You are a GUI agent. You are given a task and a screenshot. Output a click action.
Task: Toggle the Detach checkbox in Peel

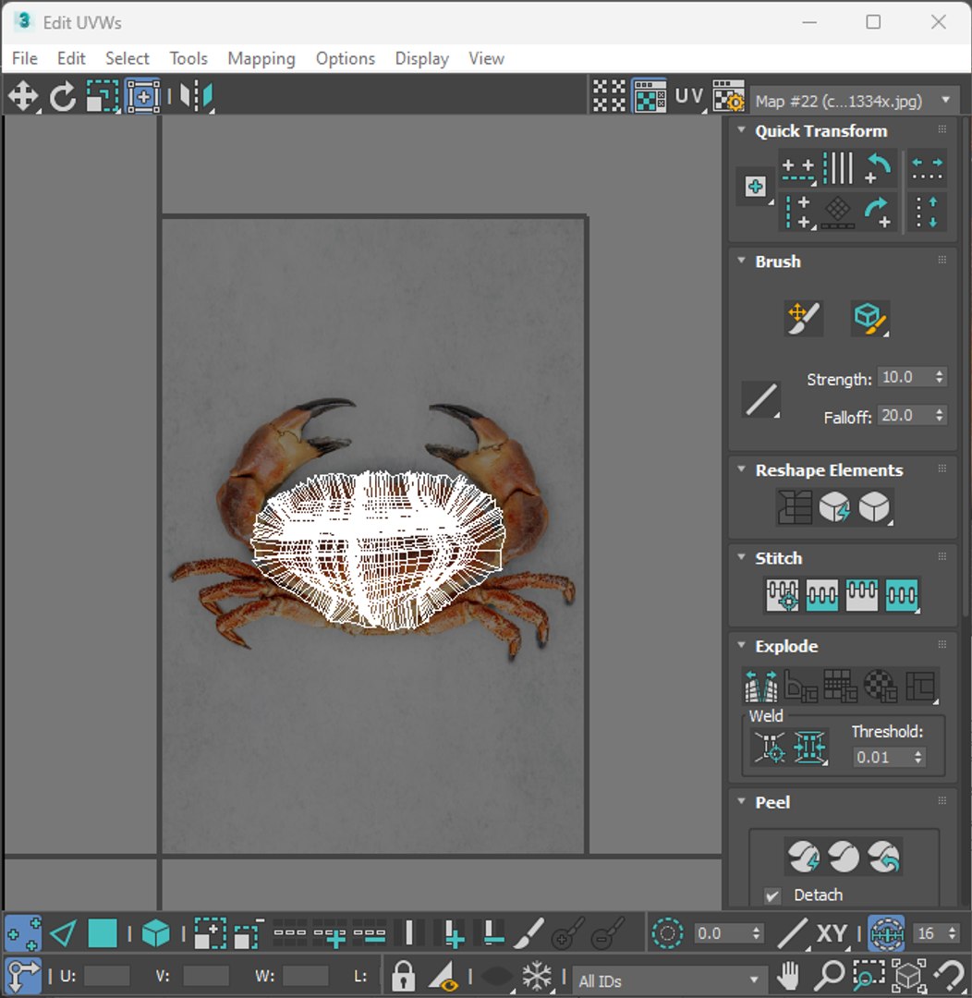[x=772, y=895]
